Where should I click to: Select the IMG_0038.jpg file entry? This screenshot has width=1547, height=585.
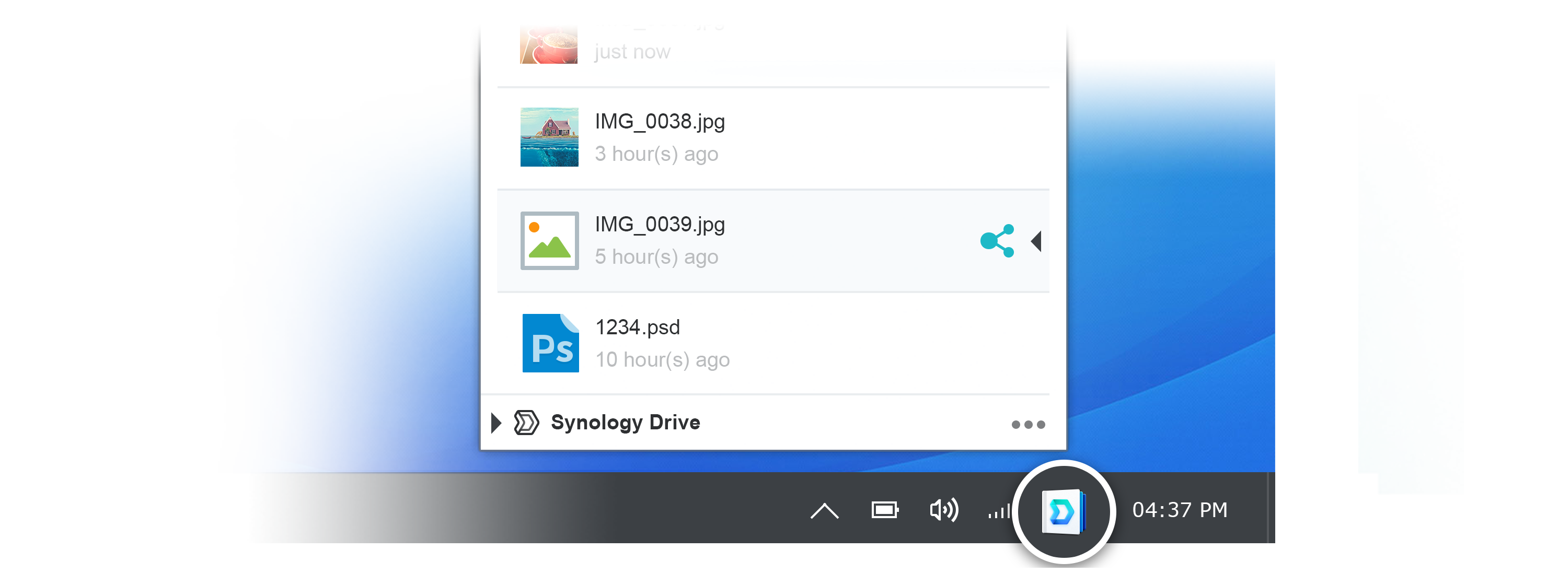[660, 122]
